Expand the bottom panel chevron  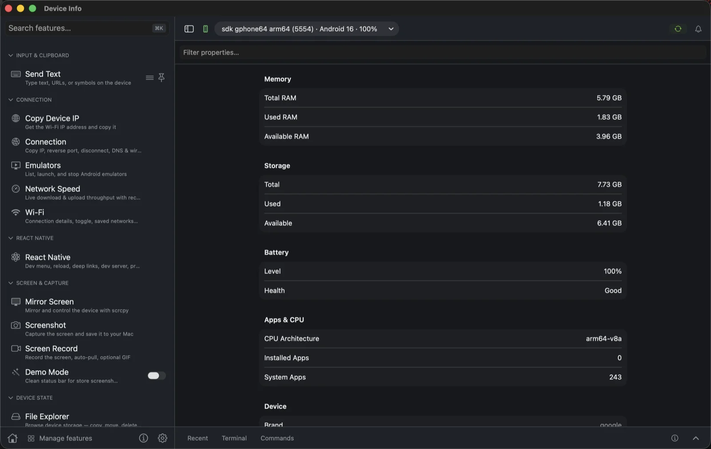pyautogui.click(x=695, y=438)
